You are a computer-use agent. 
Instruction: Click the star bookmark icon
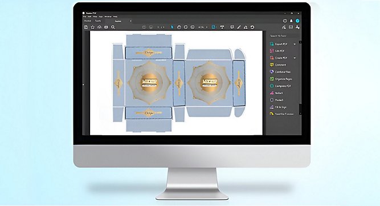(92, 27)
